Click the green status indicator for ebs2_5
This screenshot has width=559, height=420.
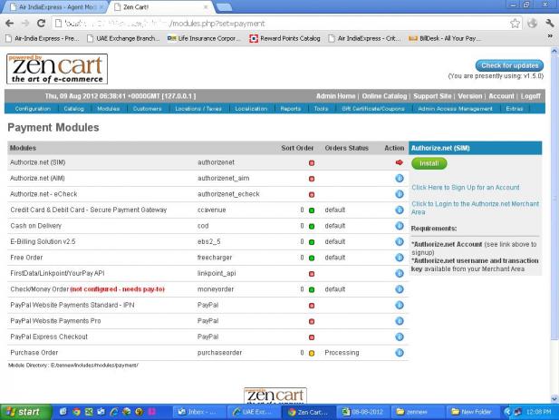pyautogui.click(x=312, y=242)
